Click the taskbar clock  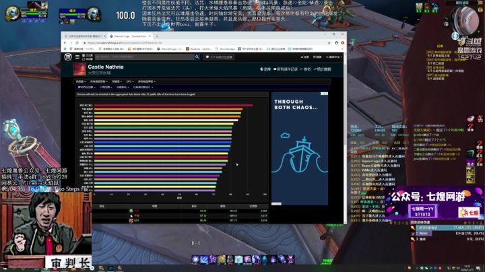click(x=467, y=268)
